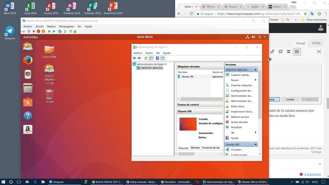
Task: Open network status icon in Ubuntu top bar
Action: click(247, 37)
